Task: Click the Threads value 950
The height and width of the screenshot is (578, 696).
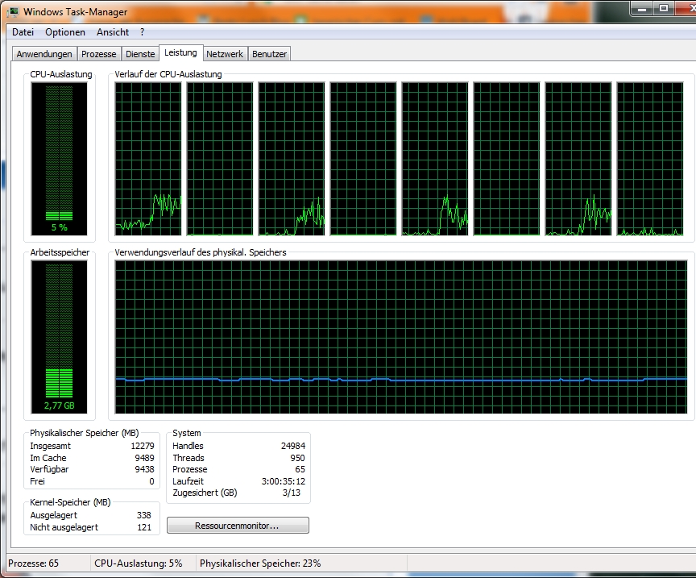Action: 297,458
